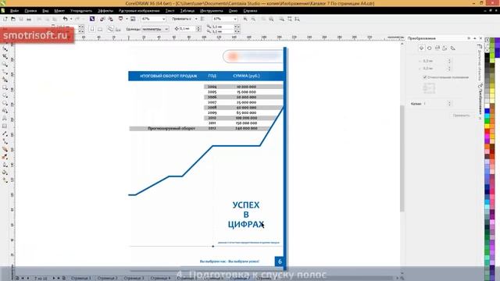The width and height of the screenshot is (500, 281).
Task: Select the Eyedropper tool in toolbox
Action: (5, 157)
